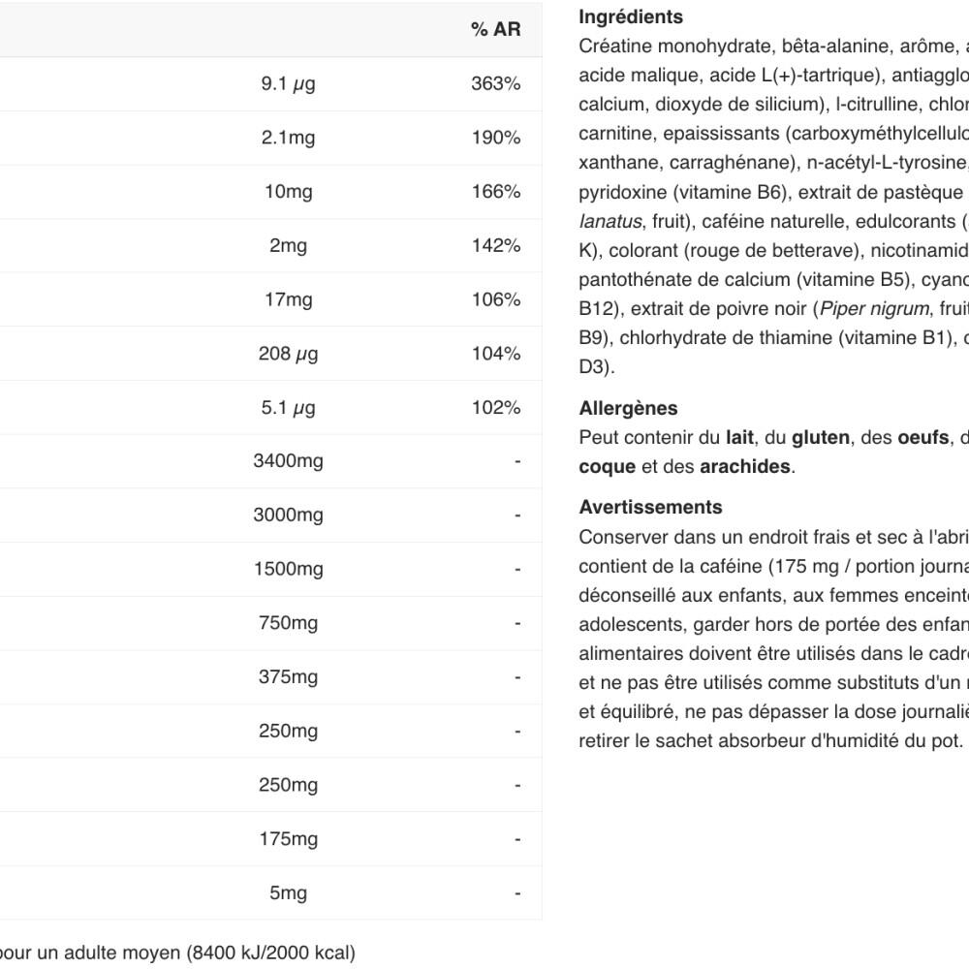
Task: Select the 175mg amount cell
Action: pyautogui.click(x=288, y=838)
